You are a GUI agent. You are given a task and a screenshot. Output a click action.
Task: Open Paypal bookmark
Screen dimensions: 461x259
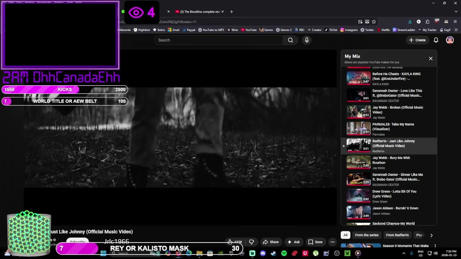click(x=189, y=30)
